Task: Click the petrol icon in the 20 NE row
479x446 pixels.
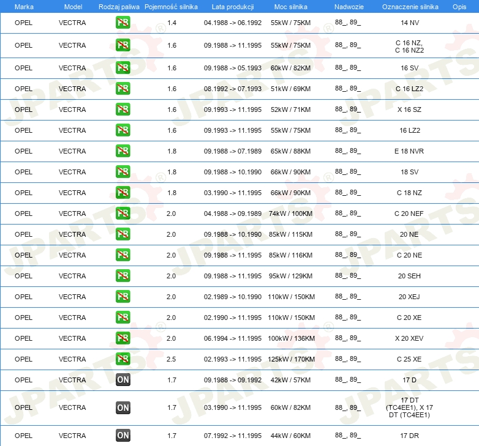Action: [123, 234]
